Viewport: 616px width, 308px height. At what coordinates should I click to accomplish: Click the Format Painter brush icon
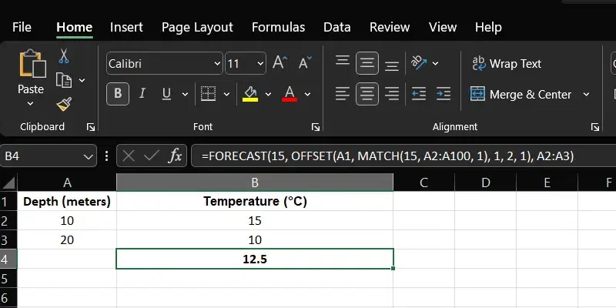click(64, 104)
